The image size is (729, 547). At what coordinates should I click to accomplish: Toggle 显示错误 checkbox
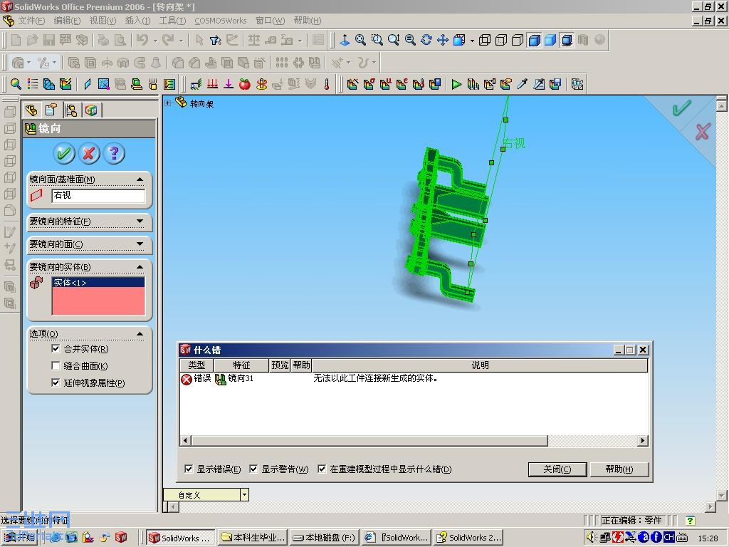(x=189, y=469)
